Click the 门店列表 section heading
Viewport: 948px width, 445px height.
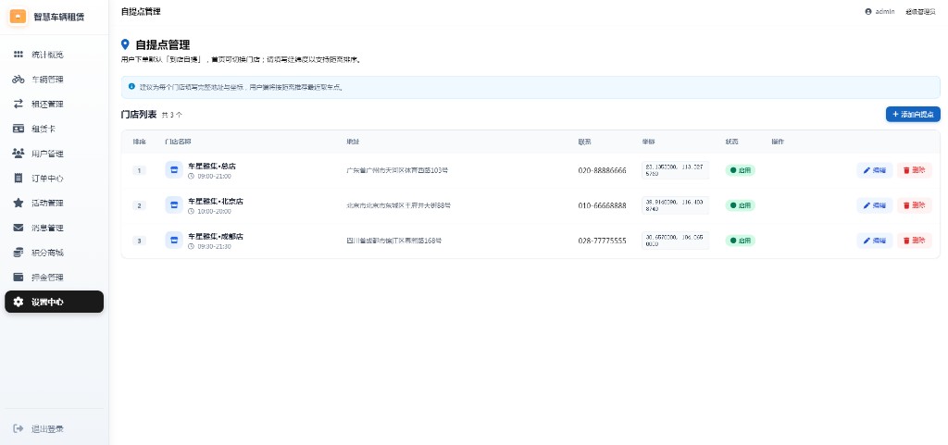(x=139, y=114)
